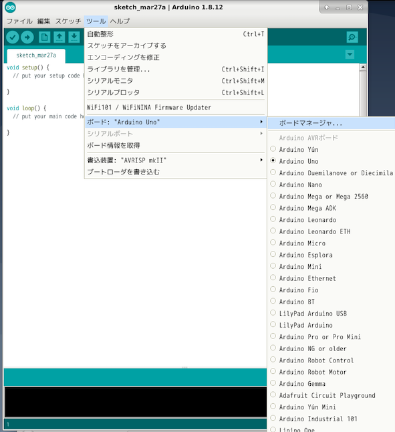
Task: Click the Verify checkmark icon in toolbar
Action: 13,37
